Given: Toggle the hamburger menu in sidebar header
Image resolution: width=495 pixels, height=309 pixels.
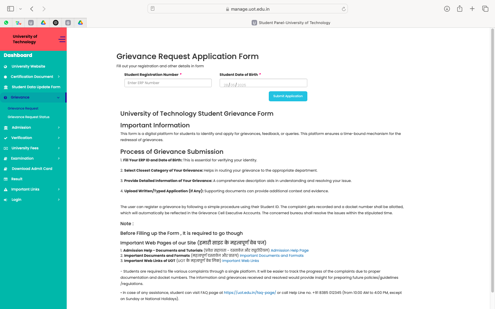Looking at the screenshot, I should (62, 39).
